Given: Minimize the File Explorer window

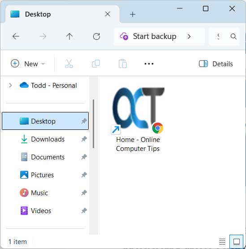Looking at the screenshot, I should (x=180, y=9).
